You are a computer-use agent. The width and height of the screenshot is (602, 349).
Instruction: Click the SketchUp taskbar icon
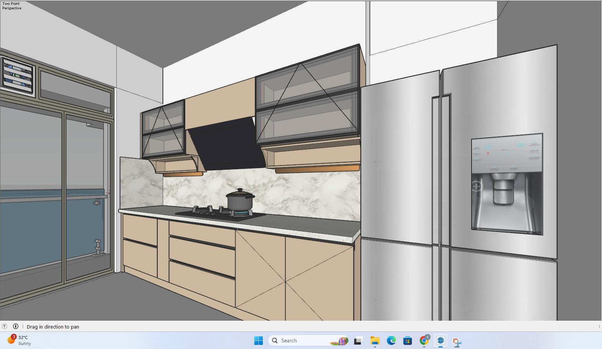coord(440,340)
